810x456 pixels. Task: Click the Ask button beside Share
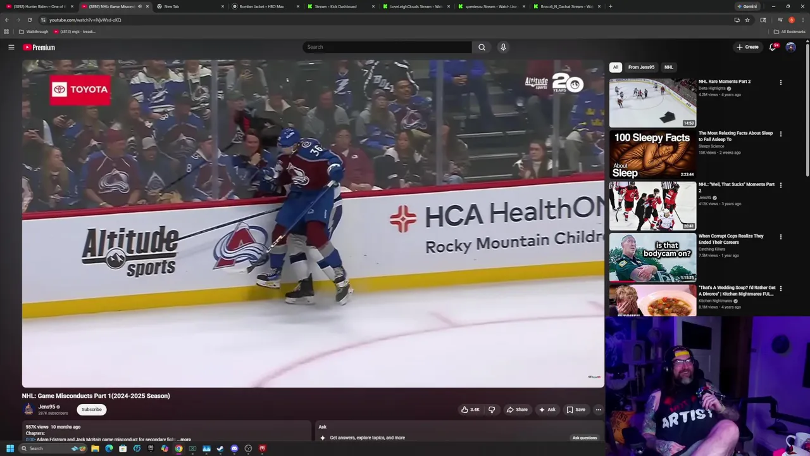(x=547, y=410)
